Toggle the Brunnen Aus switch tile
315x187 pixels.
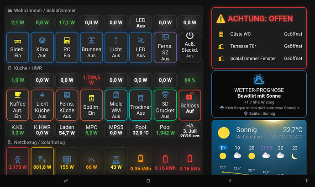click(91, 48)
